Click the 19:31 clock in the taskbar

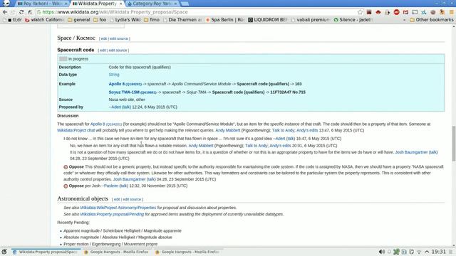439,252
